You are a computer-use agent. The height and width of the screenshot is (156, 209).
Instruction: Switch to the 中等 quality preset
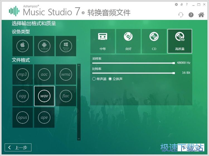pyautogui.click(x=103, y=41)
